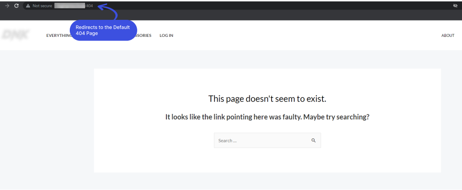
Task: Focus the Search input field
Action: (x=267, y=140)
